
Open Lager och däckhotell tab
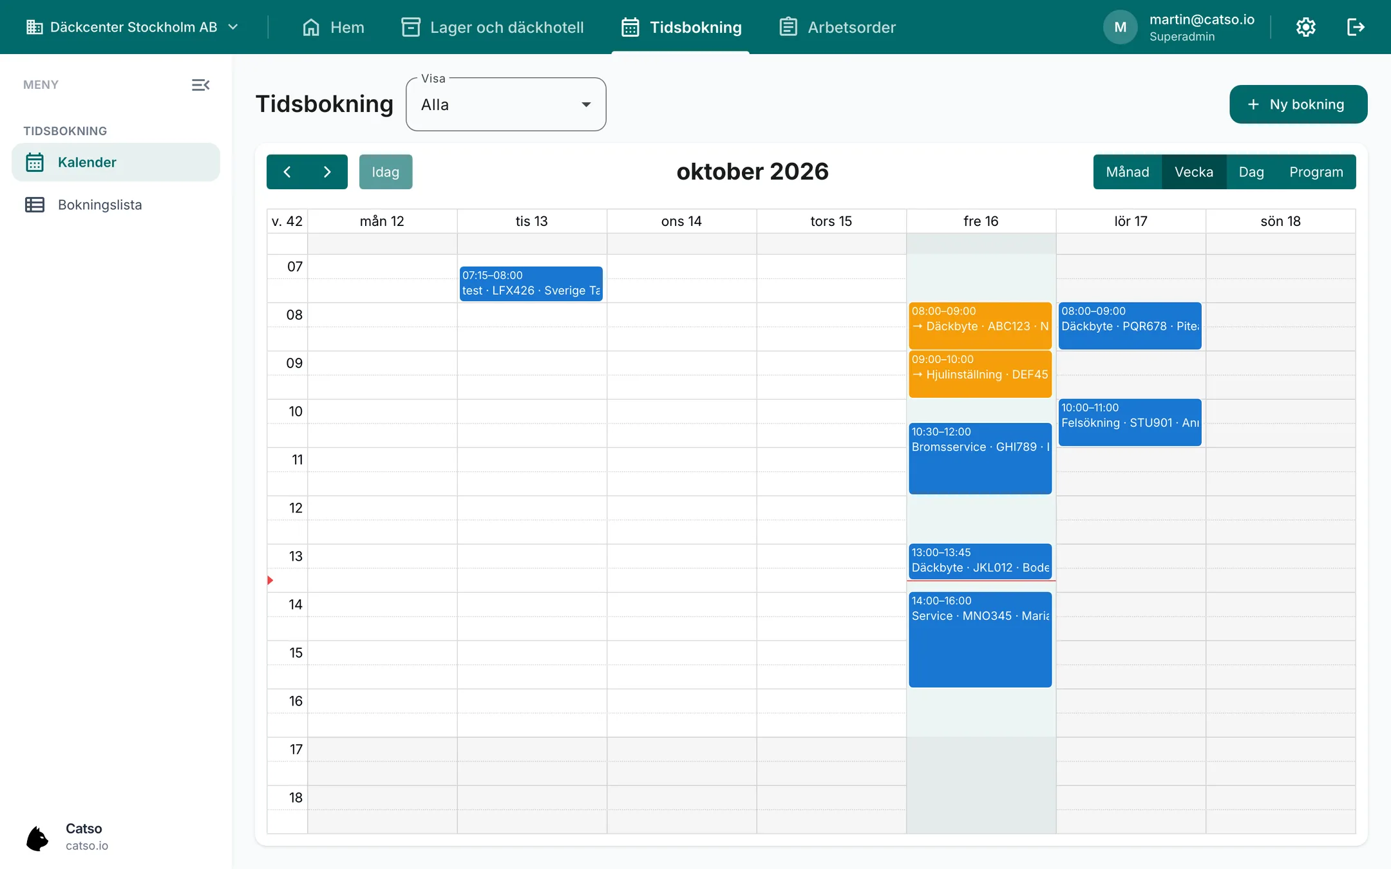[493, 27]
